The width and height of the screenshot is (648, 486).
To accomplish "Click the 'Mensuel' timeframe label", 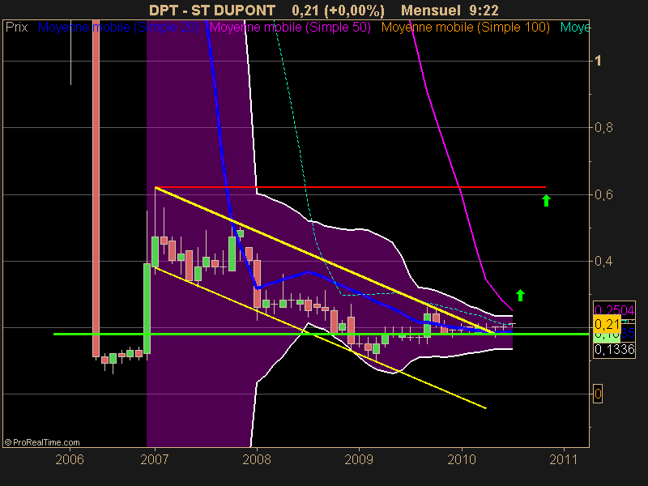I will click(x=431, y=11).
